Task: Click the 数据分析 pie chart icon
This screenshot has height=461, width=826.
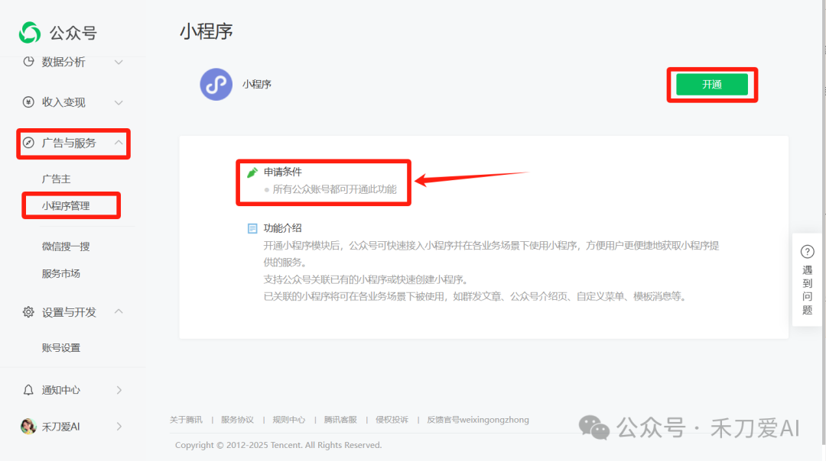Action: coord(28,62)
